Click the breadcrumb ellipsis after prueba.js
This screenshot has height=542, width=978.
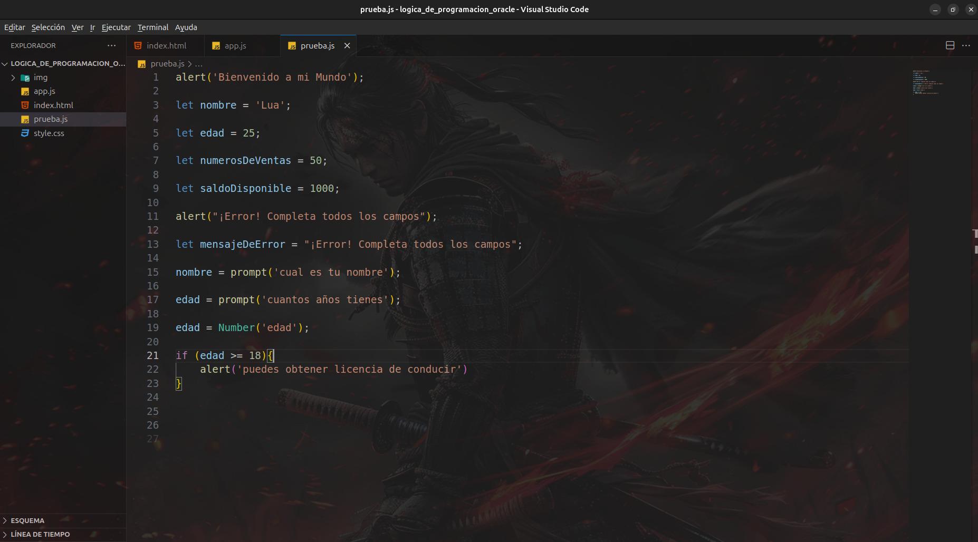[198, 64]
